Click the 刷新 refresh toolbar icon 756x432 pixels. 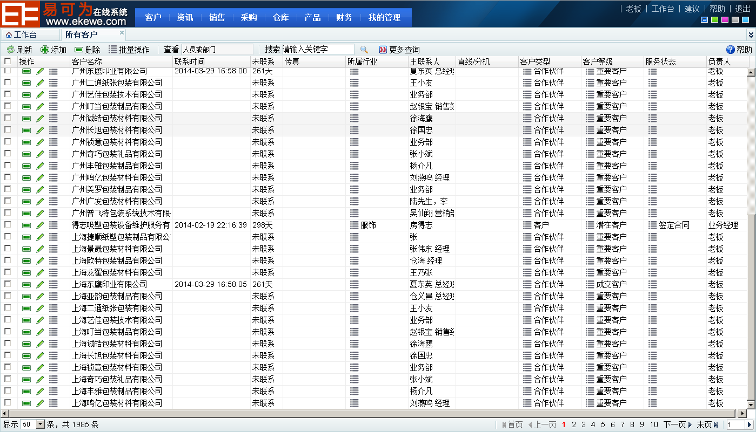pos(10,50)
